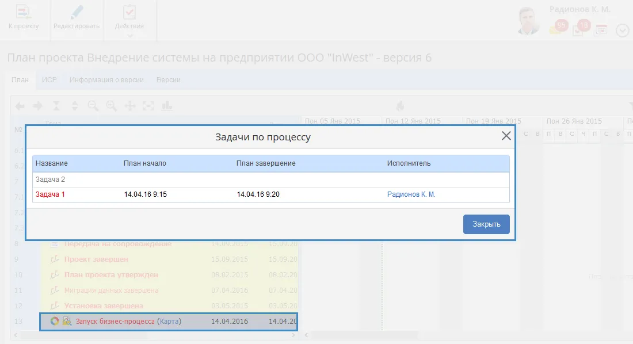Click the fit-to-screen icon in Gantt toolbar
The width and height of the screenshot is (633, 344).
pos(148,106)
